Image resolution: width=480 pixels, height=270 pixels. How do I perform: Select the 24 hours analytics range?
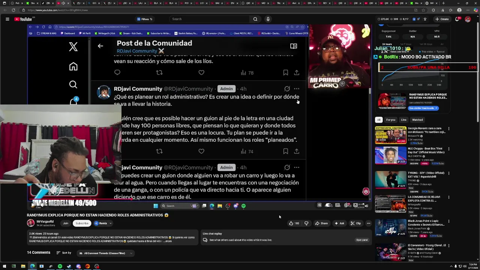tap(387, 44)
